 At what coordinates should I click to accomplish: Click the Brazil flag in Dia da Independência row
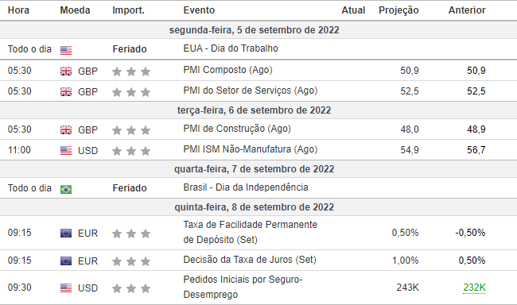pos(66,189)
